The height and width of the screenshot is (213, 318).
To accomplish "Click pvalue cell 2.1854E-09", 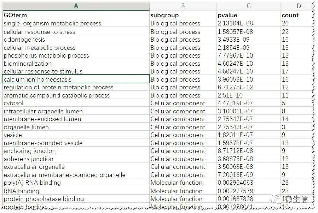I will (248, 48).
